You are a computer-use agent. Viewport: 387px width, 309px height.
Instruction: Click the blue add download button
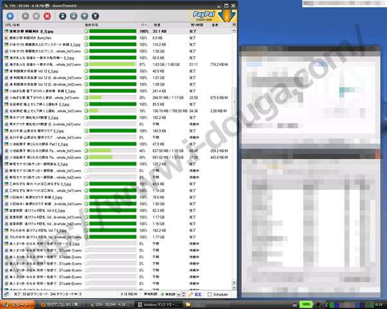click(10, 15)
